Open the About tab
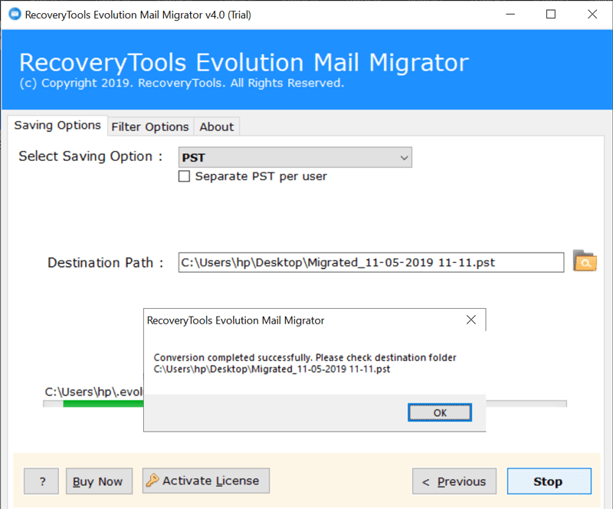The height and width of the screenshot is (509, 613). [217, 126]
